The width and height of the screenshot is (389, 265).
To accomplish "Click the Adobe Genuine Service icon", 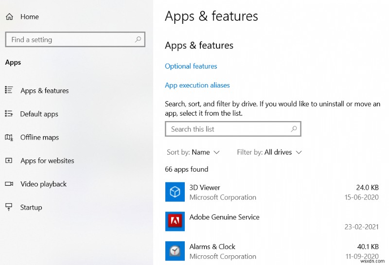I will pos(175,222).
